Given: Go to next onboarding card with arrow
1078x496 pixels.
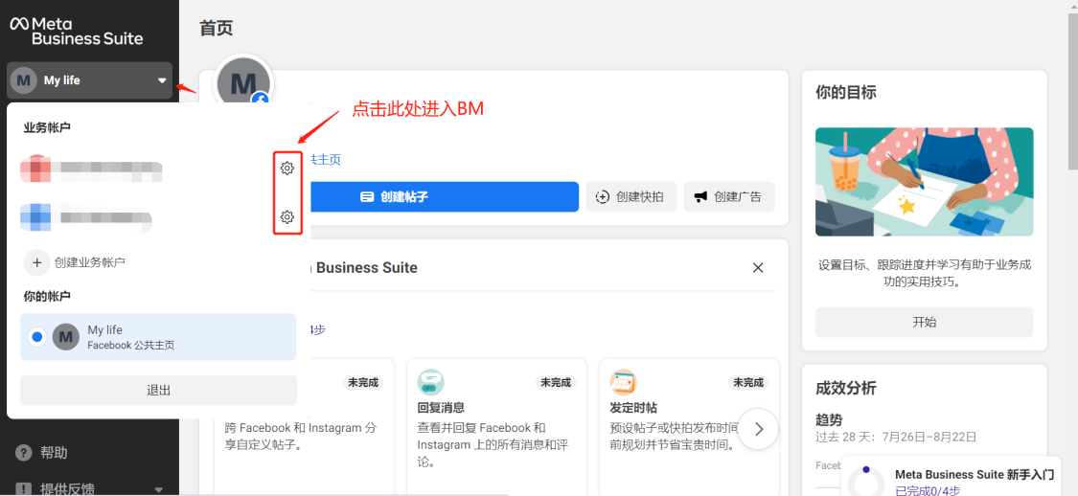Looking at the screenshot, I should click(758, 429).
